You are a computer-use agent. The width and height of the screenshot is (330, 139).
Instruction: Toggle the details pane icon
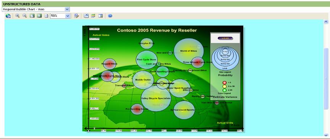(100, 16)
